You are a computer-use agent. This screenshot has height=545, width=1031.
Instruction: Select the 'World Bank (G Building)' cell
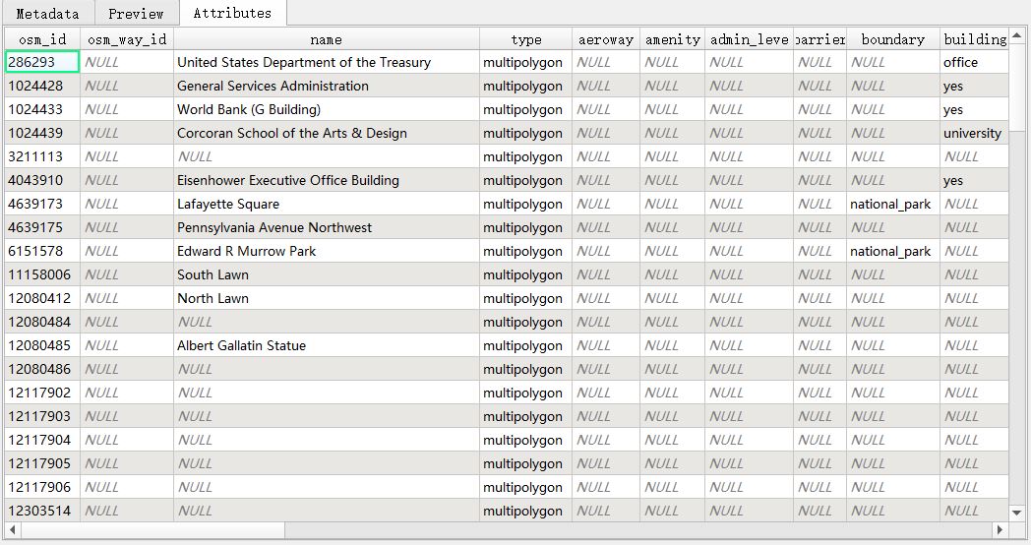point(327,110)
